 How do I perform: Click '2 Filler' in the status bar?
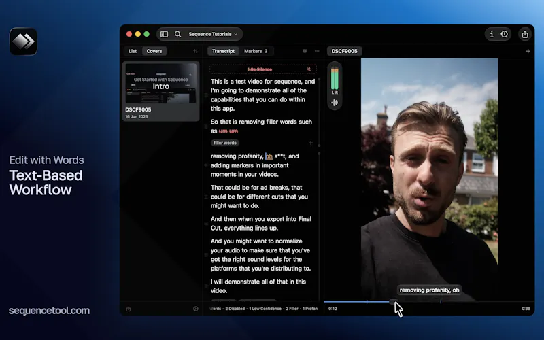coord(292,309)
